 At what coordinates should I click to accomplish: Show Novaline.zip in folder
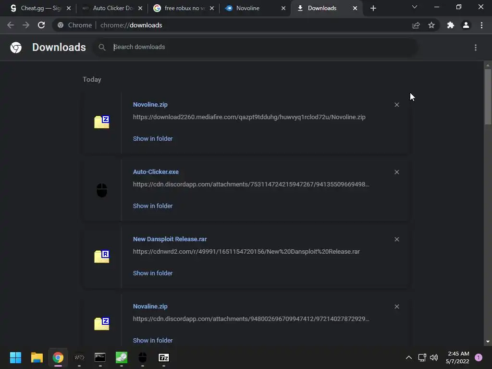pos(153,341)
